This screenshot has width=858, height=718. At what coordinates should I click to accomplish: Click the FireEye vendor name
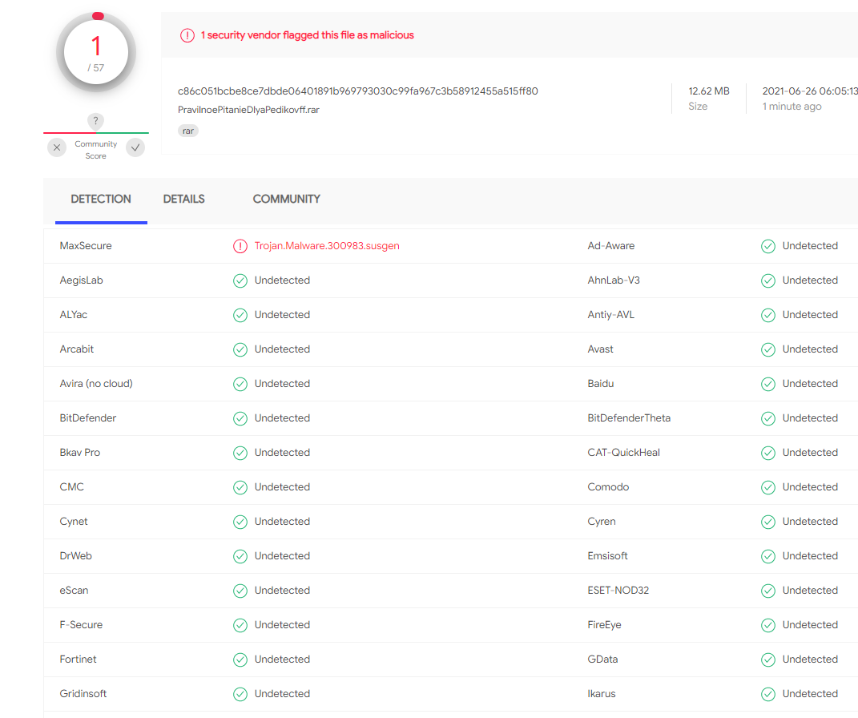(x=604, y=625)
